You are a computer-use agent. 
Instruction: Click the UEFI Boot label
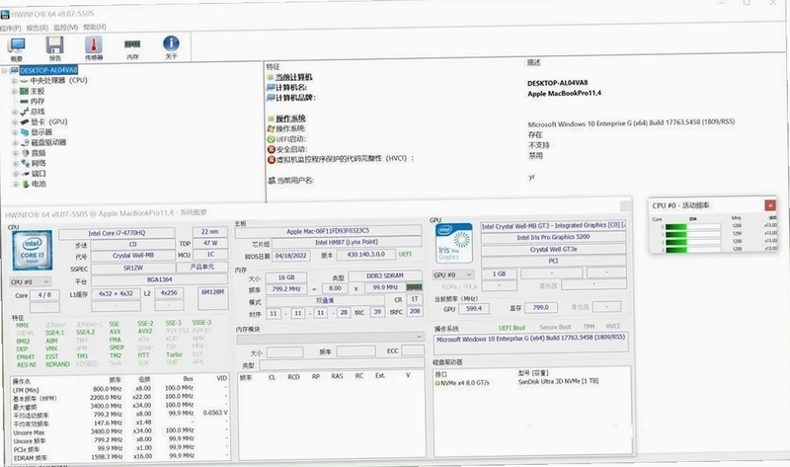pos(512,328)
